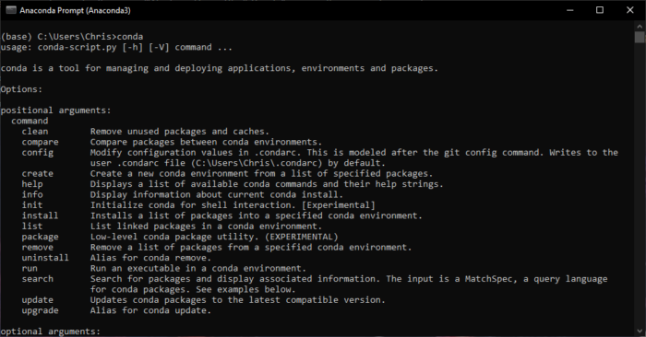
Task: Click the 'create' command name
Action: pos(38,173)
